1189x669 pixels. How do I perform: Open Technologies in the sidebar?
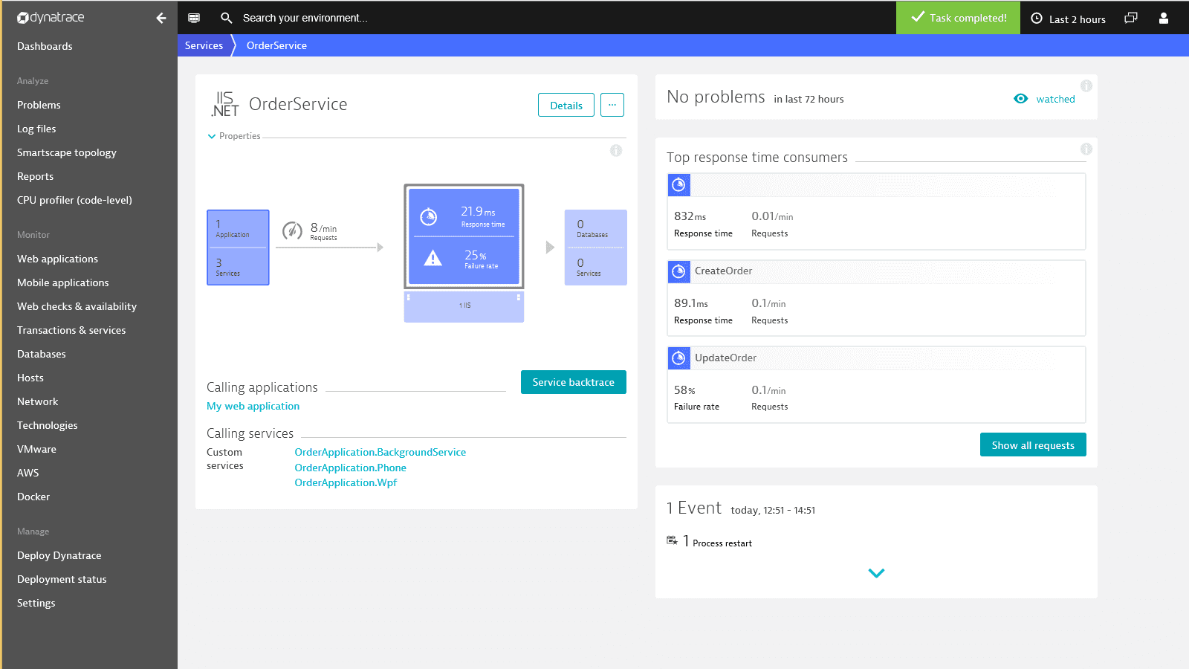pos(47,425)
